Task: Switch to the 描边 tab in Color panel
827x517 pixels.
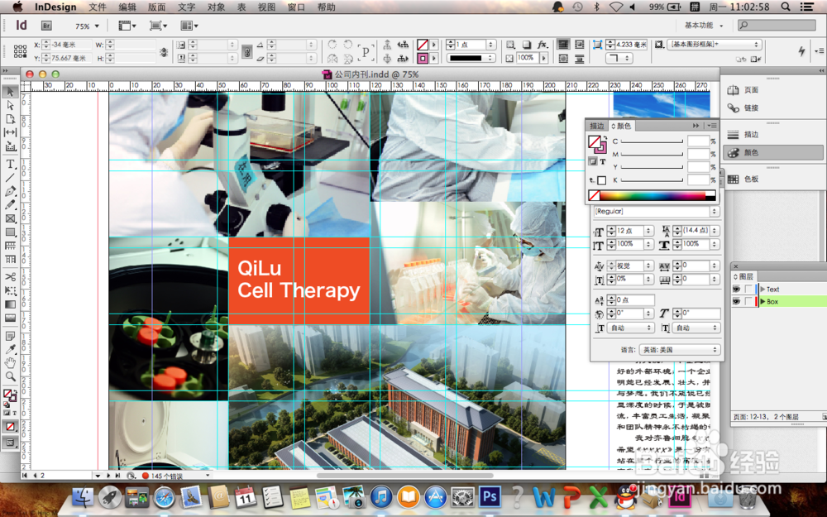Action: coord(597,126)
